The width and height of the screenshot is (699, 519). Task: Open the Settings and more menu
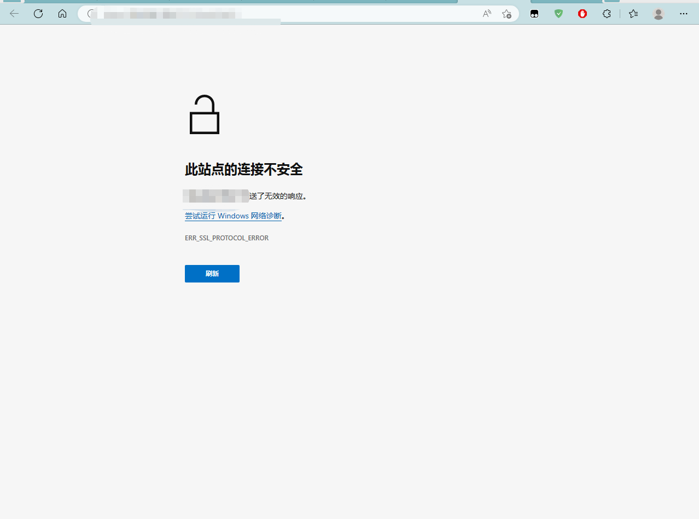tap(683, 14)
